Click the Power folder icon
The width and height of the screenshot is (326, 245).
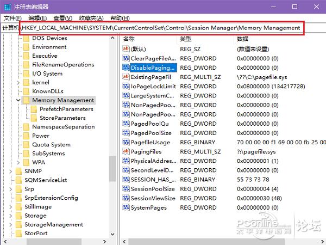pos(26,136)
